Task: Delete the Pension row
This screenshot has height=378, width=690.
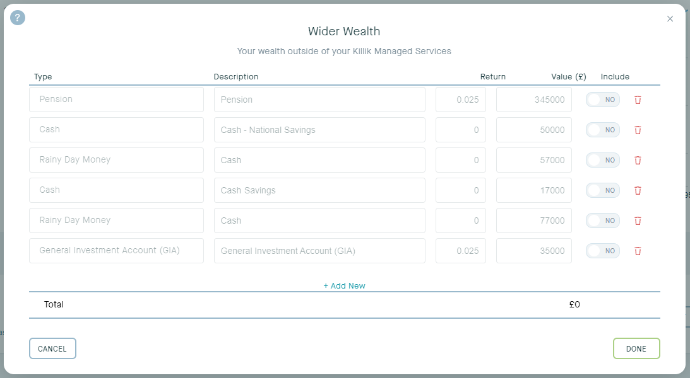Action: tap(638, 100)
